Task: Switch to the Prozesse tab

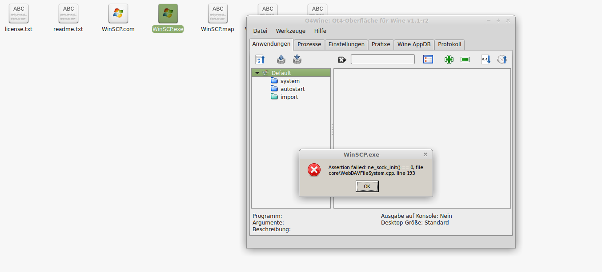Action: [309, 44]
